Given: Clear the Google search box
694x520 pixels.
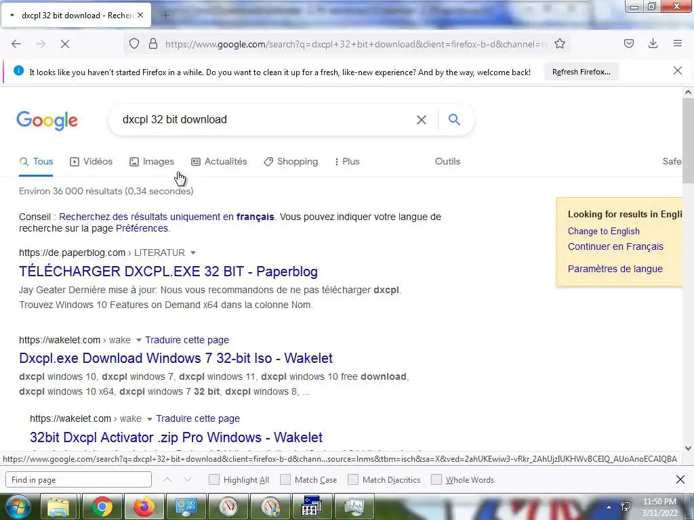Looking at the screenshot, I should [422, 120].
